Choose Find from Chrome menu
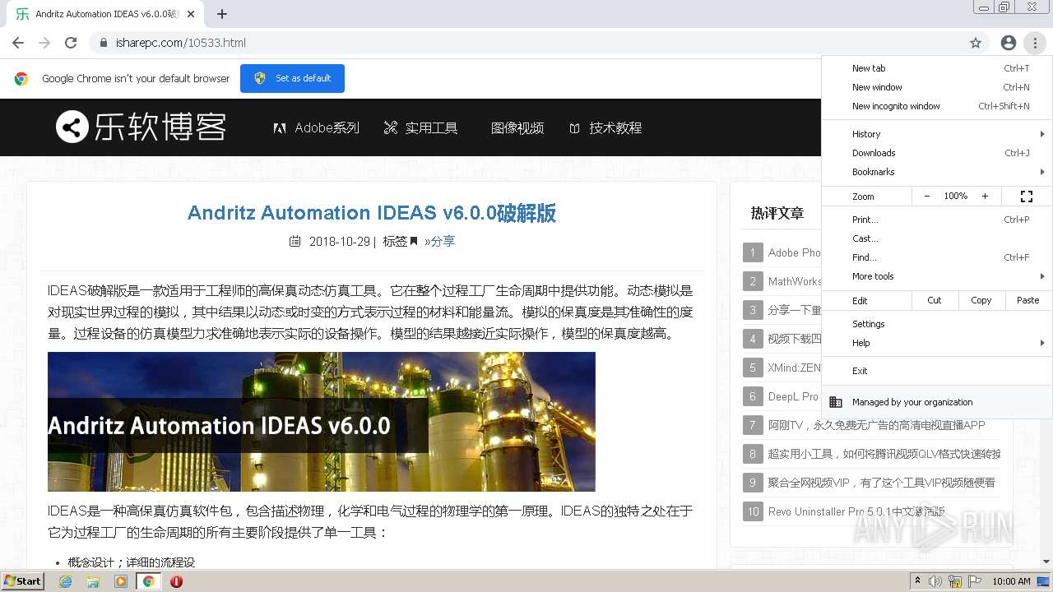 tap(937, 257)
